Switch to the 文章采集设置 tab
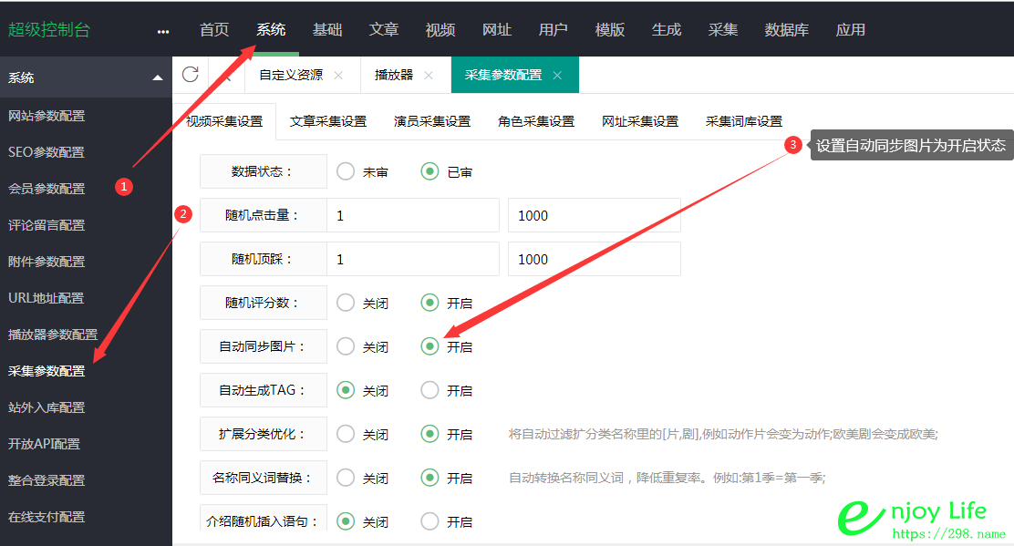 tap(326, 120)
